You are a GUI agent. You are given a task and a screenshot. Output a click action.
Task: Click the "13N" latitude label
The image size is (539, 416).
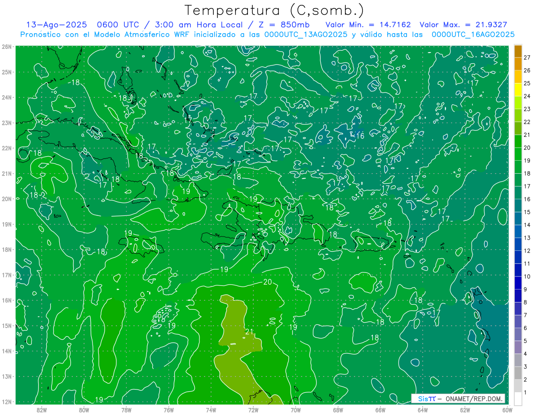point(6,376)
